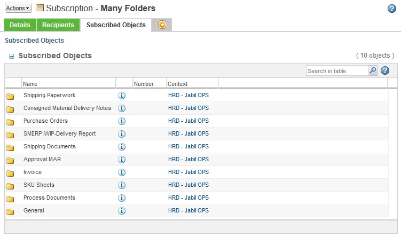Viewport: 401px width, 237px height.
Task: Click the folder icon for Approval MAR
Action: coord(10,160)
